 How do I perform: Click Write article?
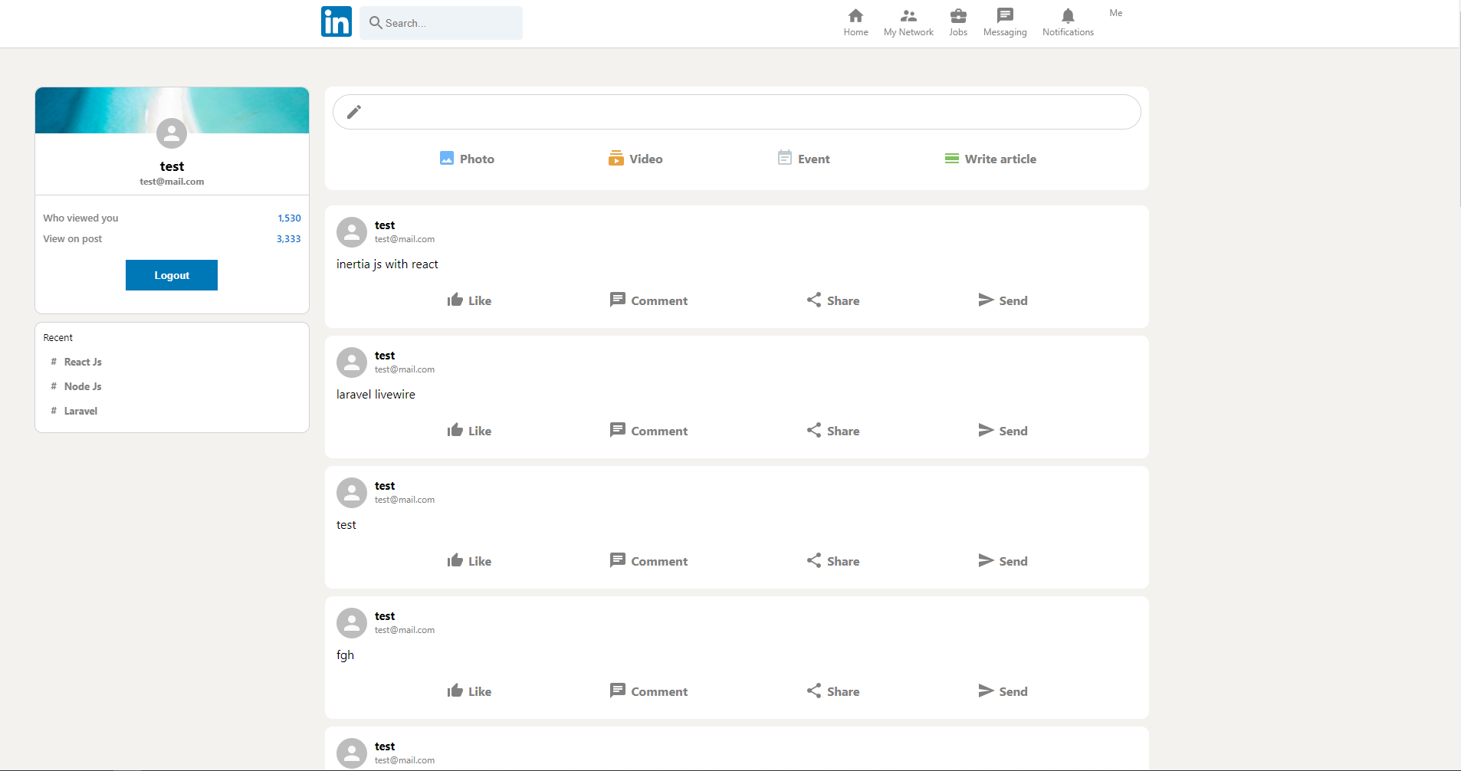point(990,159)
